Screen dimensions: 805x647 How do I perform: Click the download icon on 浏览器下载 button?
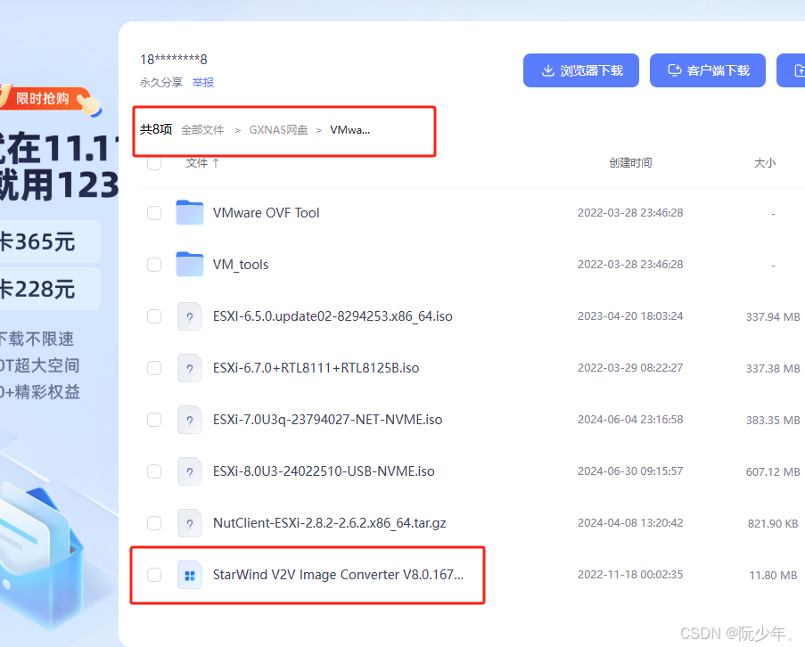click(x=547, y=70)
